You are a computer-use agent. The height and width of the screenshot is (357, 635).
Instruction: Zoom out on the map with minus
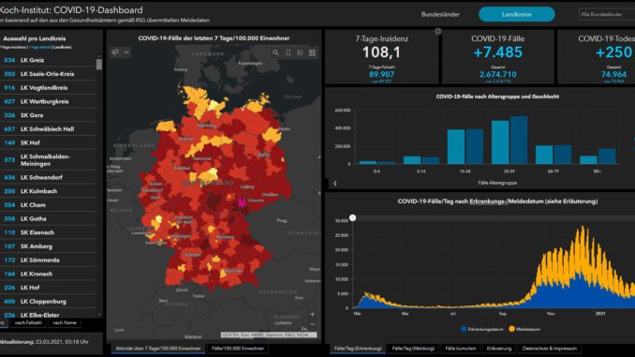click(312, 324)
